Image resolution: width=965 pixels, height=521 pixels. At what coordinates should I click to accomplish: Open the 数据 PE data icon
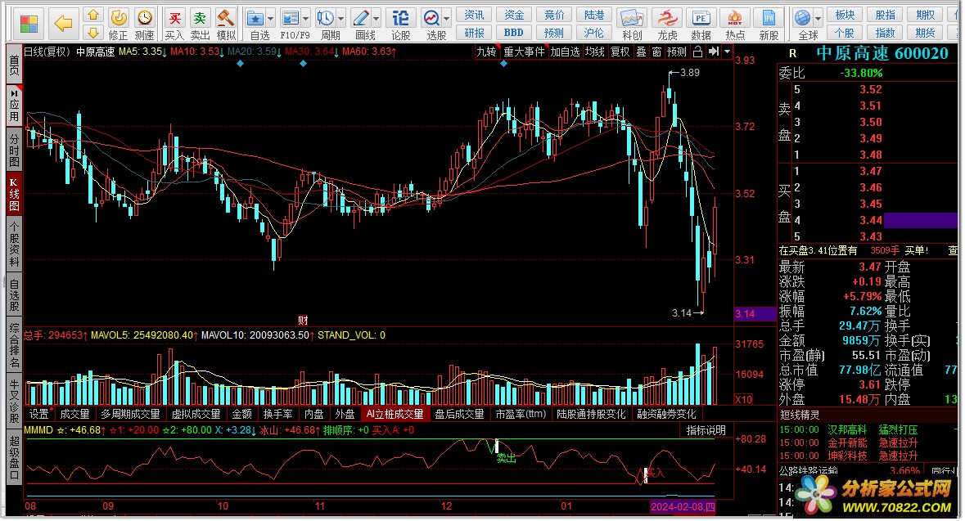pyautogui.click(x=701, y=24)
